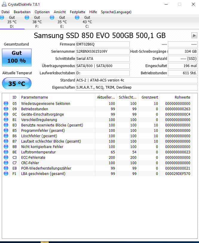199x243 pixels.
Task: Click the Schnittstelle field Serial ATA
Action: pos(103,59)
